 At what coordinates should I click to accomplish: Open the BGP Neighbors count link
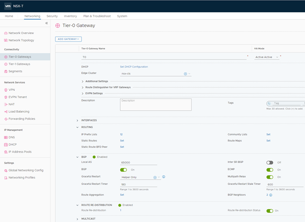pyautogui.click(x=267, y=195)
